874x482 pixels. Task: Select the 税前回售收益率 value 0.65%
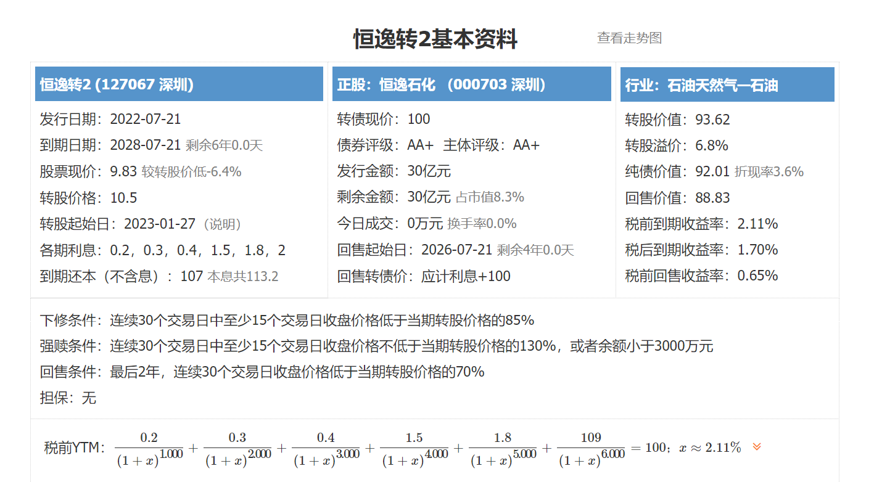click(x=758, y=276)
